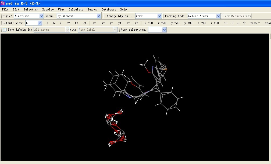271x164 pixels.
Task: Open the Picking Mode dropdown
Action: tap(218, 16)
